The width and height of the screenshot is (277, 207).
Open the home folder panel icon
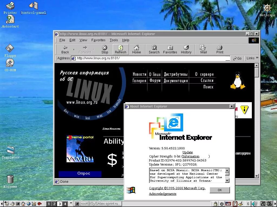coord(23,204)
